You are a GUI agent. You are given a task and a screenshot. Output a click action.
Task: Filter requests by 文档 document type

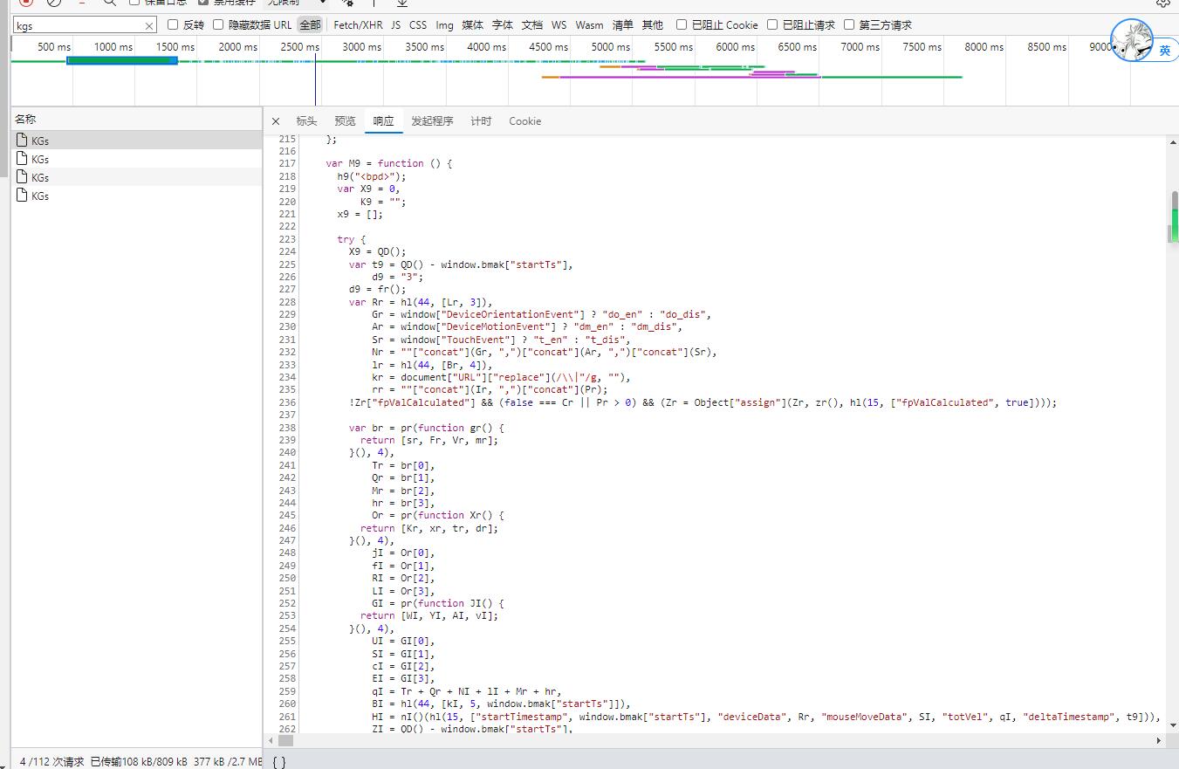coord(531,25)
